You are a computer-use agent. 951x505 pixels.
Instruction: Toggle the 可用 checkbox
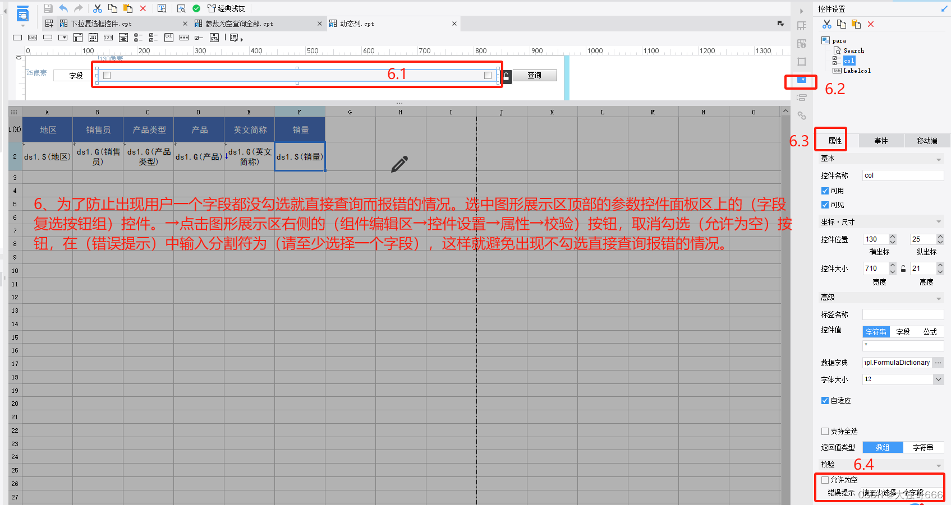825,191
